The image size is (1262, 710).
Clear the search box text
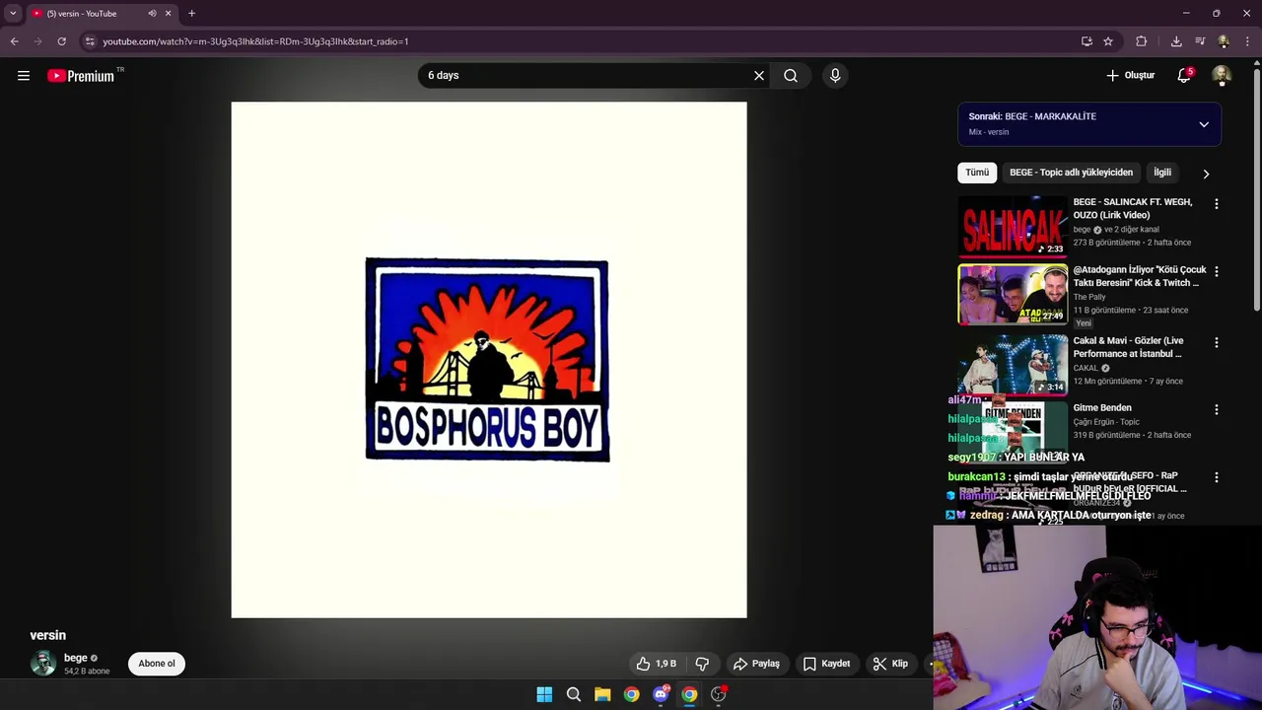759,76
